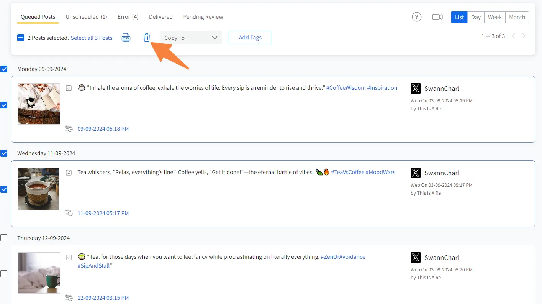Switch to Day view

point(476,17)
